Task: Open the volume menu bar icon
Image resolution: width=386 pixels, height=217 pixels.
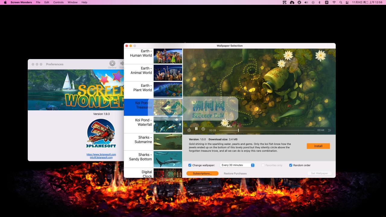Action: pos(306,2)
